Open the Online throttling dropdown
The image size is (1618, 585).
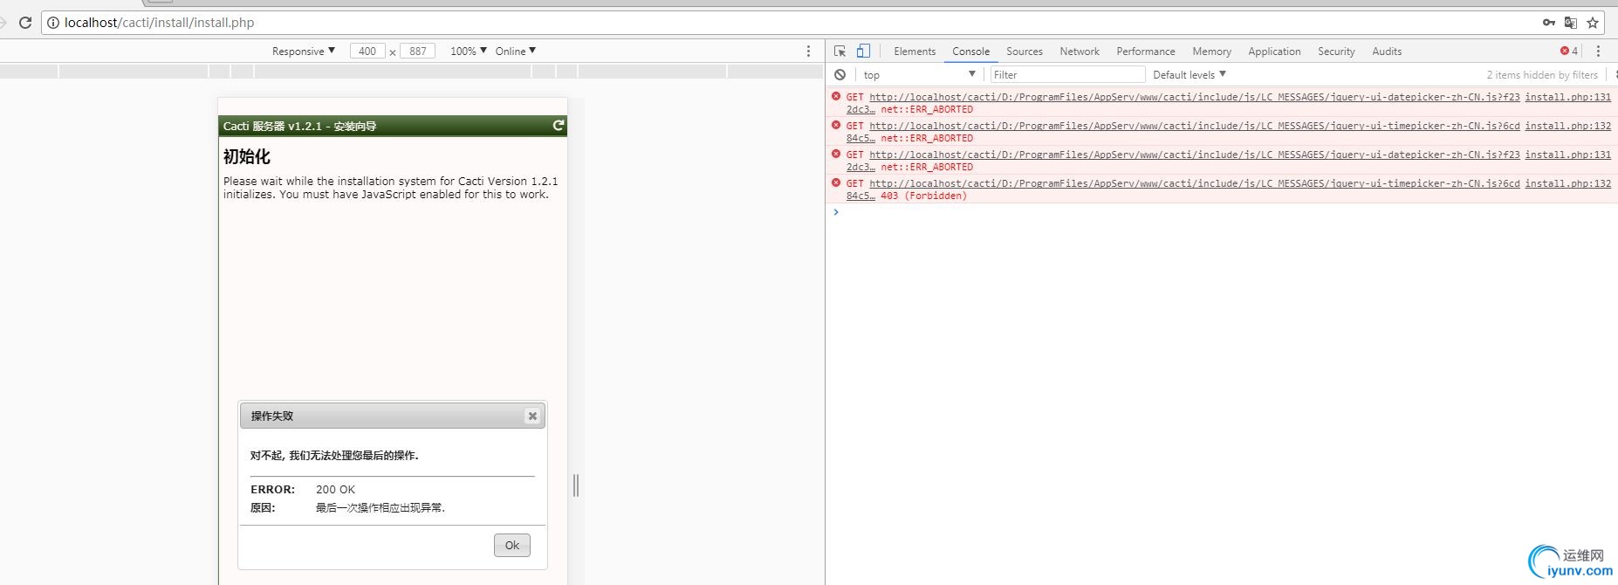[x=516, y=52]
